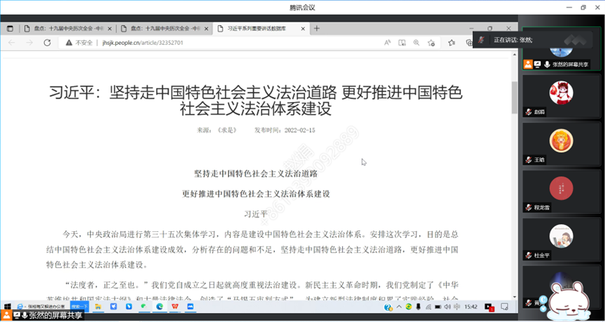Viewport: 605px width, 322px height.
Task: Switch to the Internet Explorer taskbar window
Action: point(41,307)
